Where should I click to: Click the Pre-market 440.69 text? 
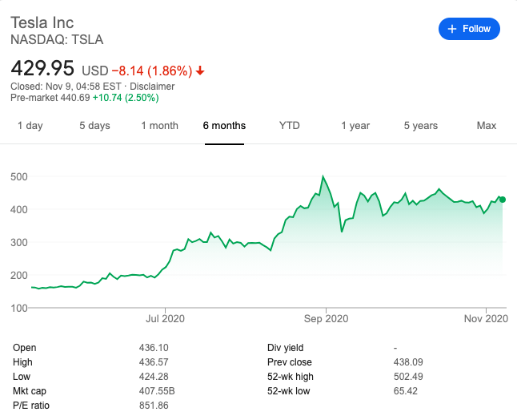click(x=50, y=98)
